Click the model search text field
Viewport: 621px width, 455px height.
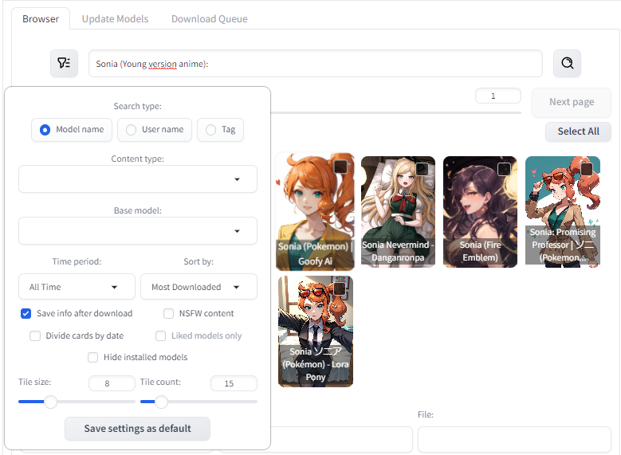click(x=315, y=64)
